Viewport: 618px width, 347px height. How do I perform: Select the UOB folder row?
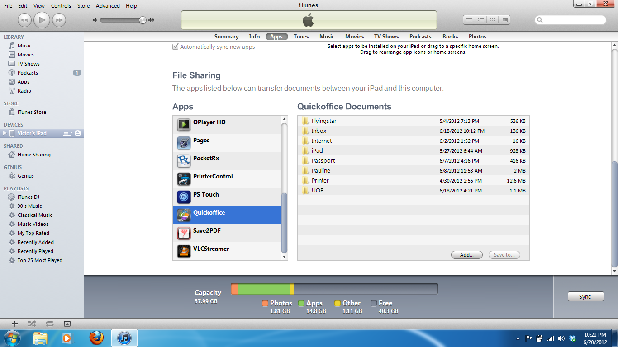coord(414,191)
